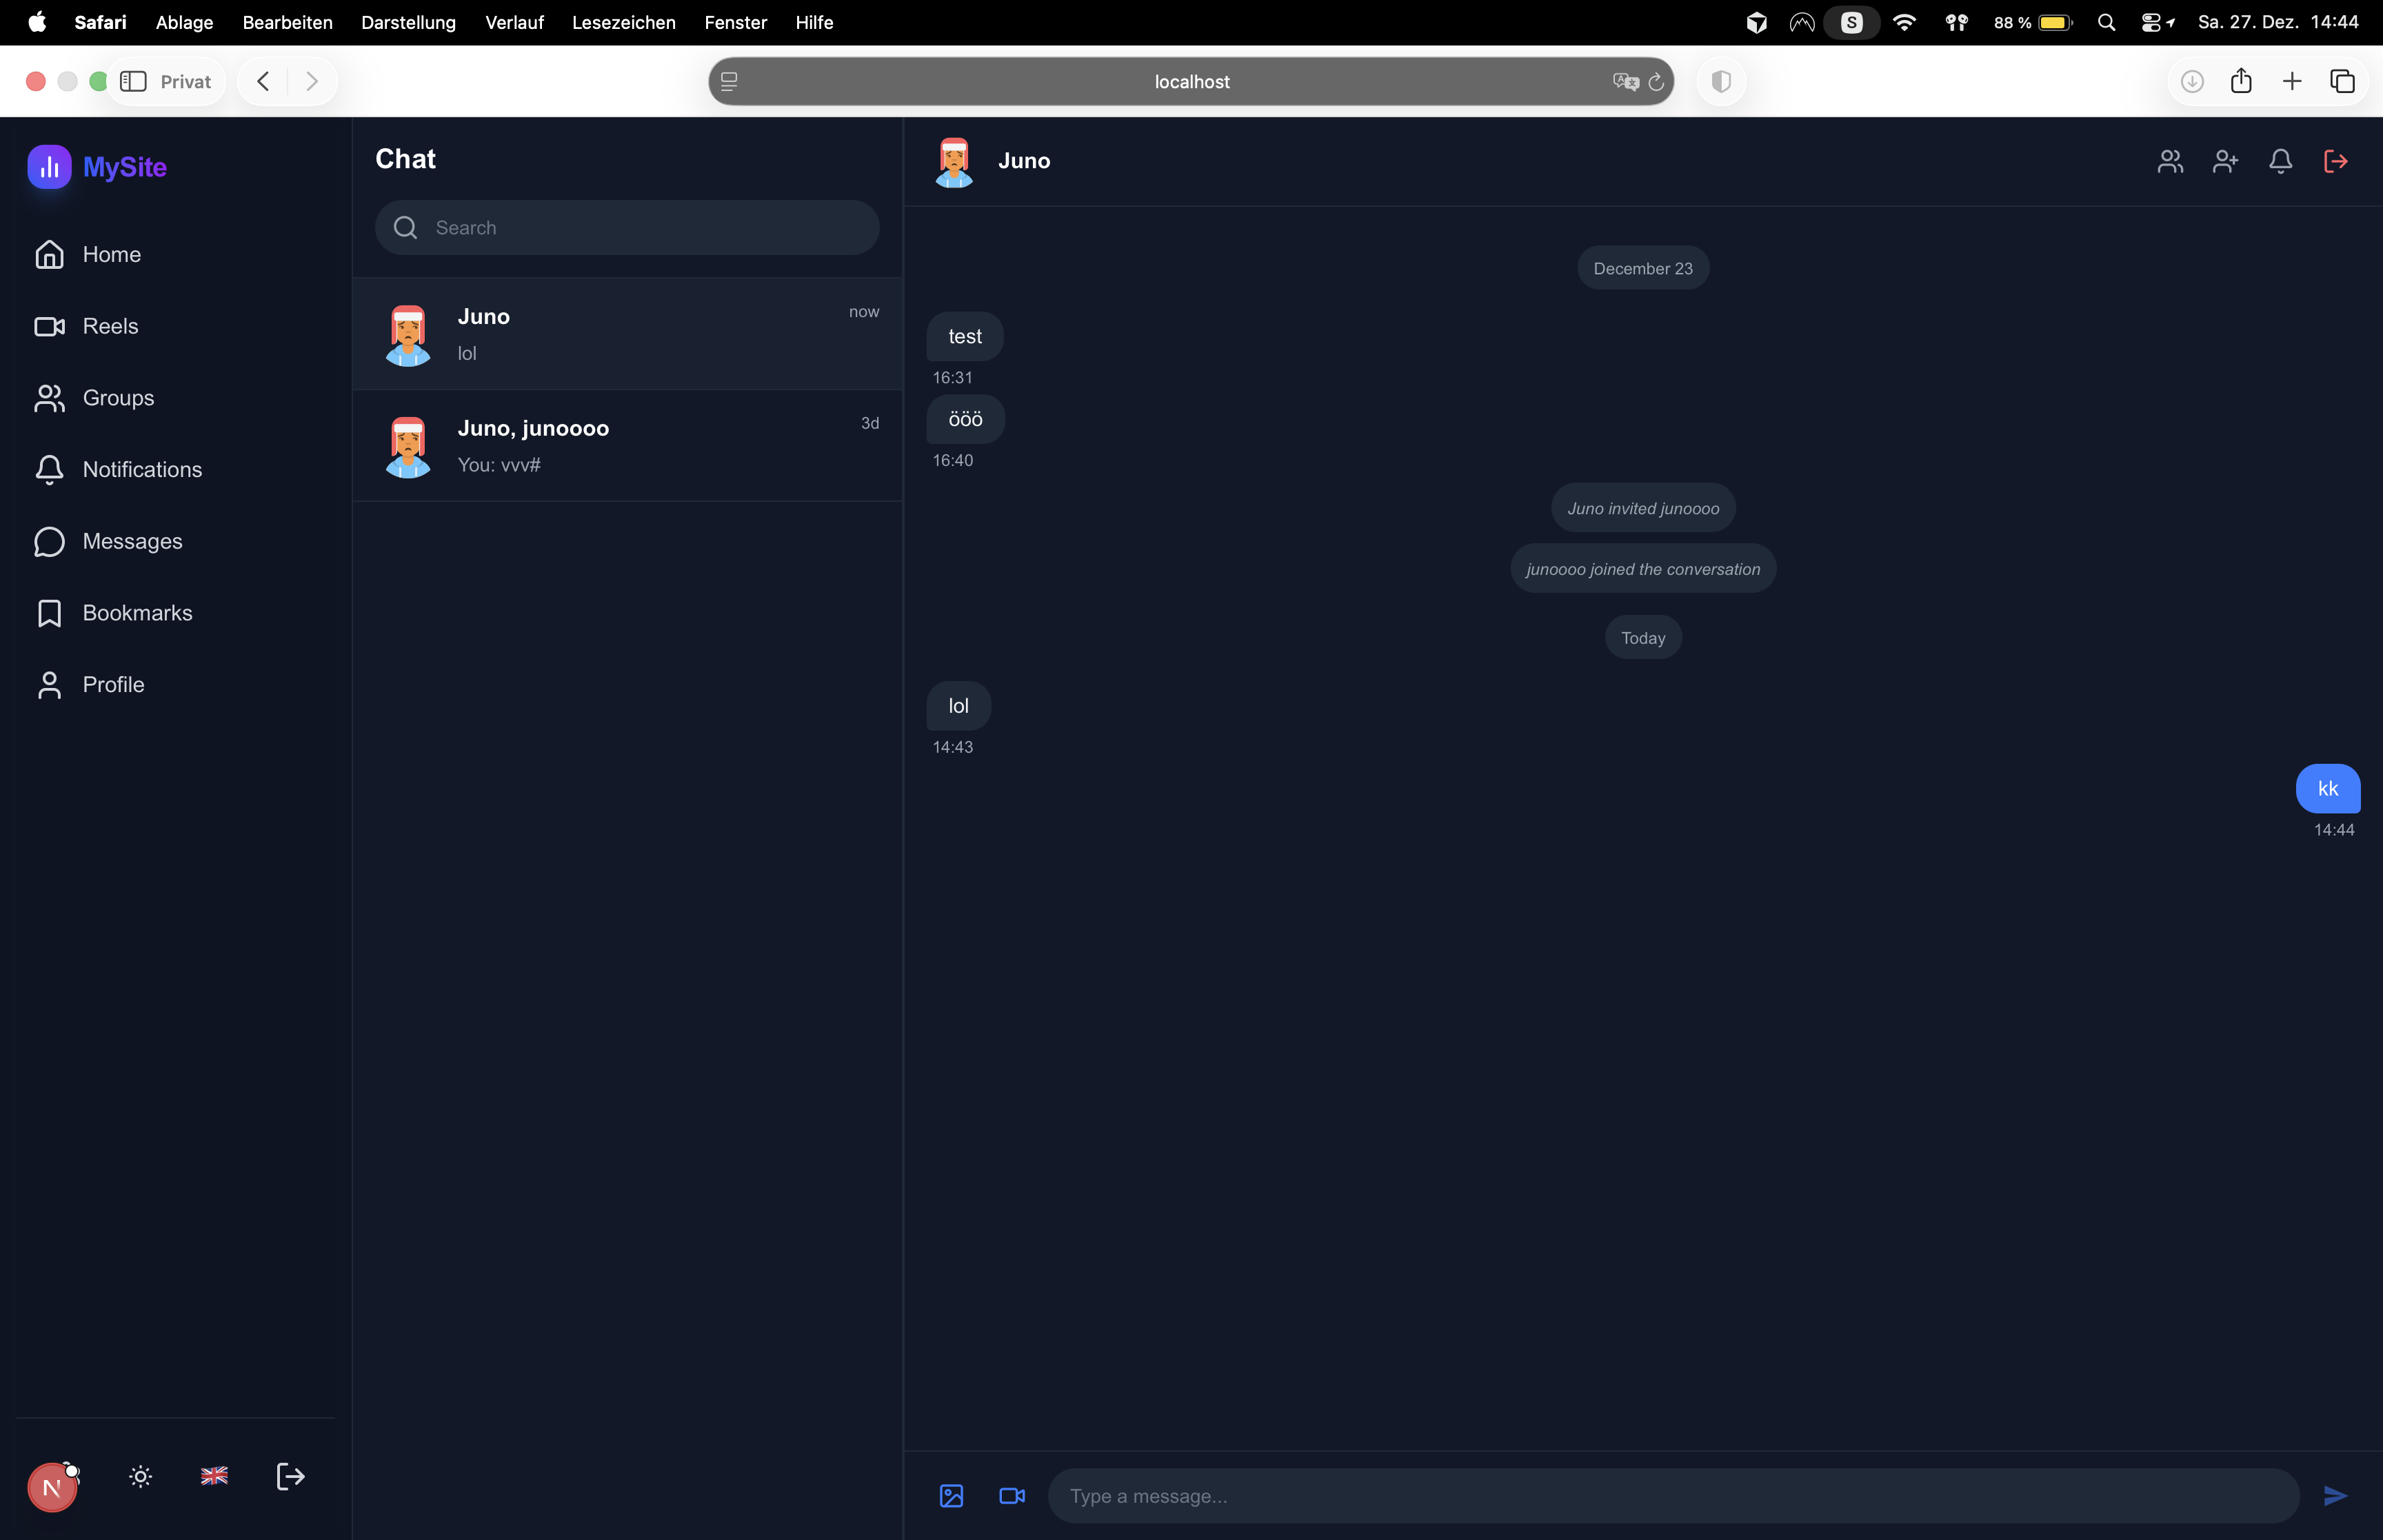
Task: Toggle light/dark theme sun icon
Action: pos(140,1476)
